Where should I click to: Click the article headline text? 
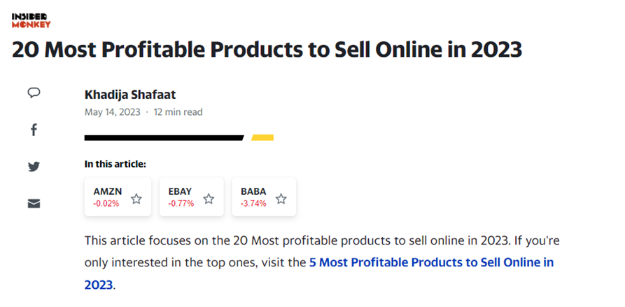[x=267, y=50]
